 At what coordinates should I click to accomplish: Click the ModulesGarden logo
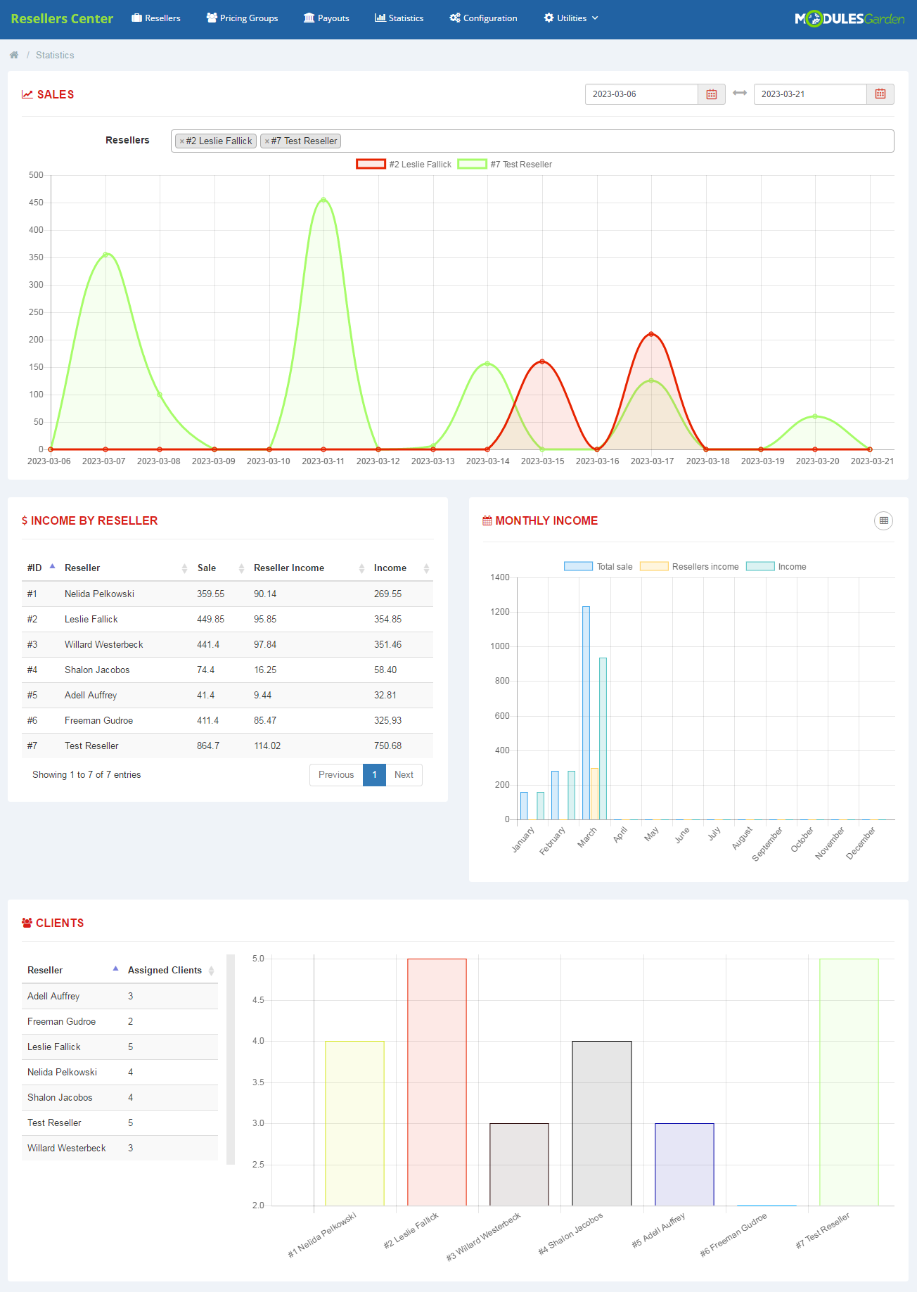(x=849, y=18)
